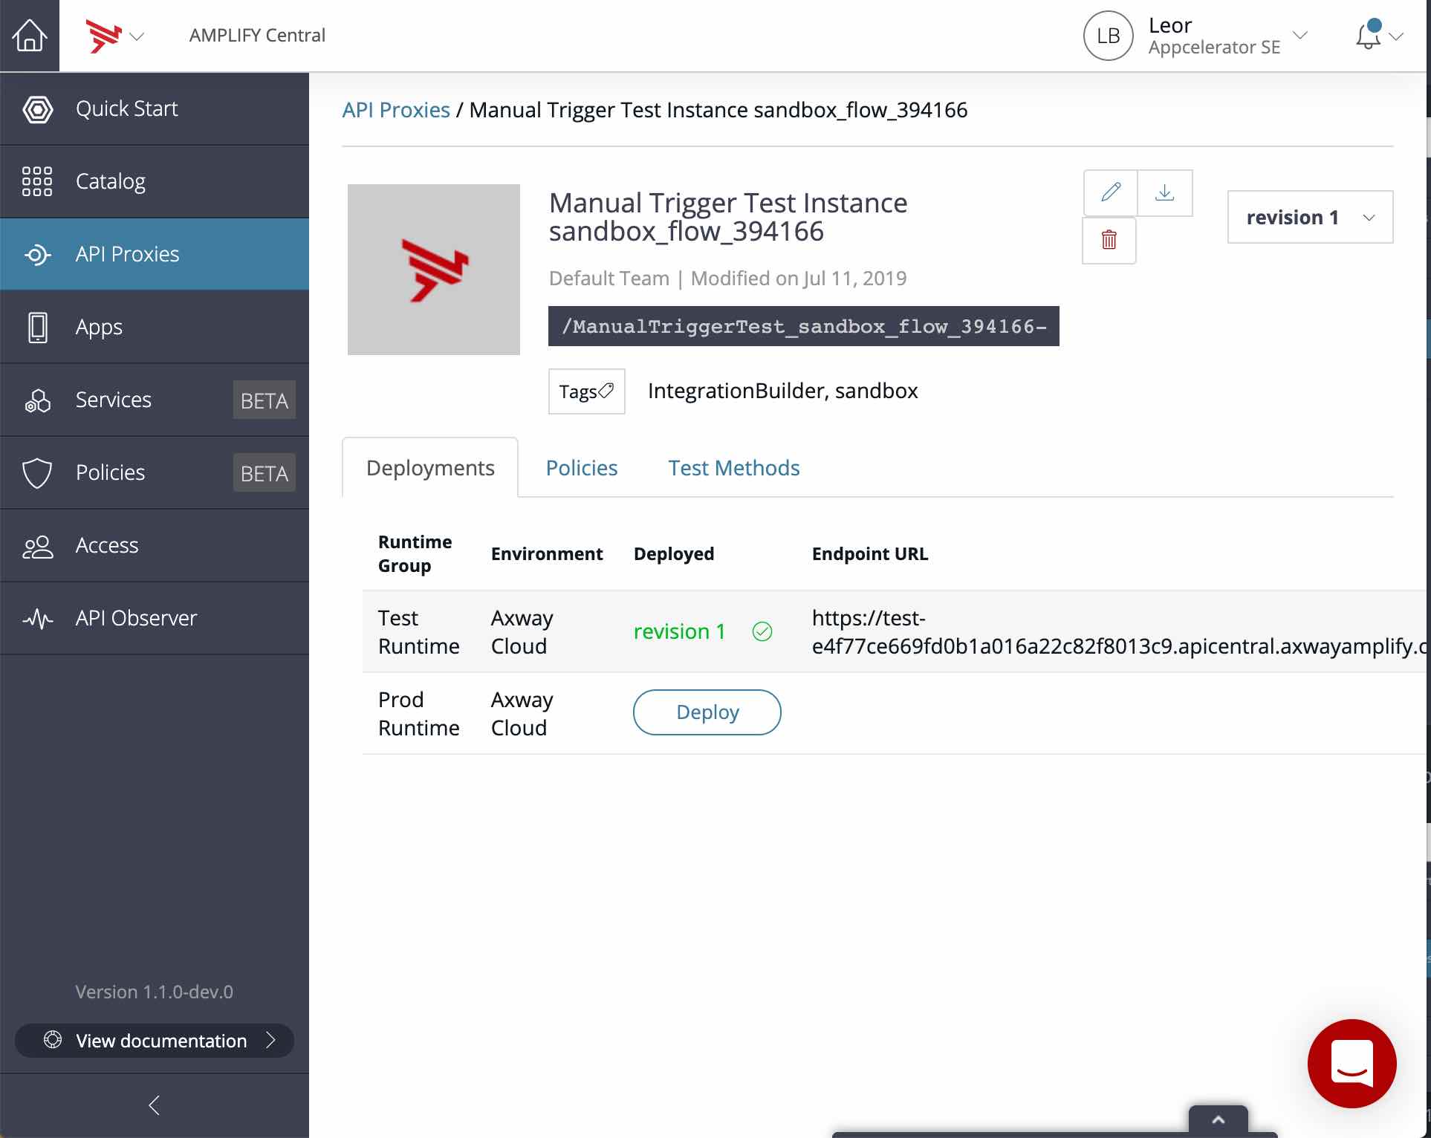This screenshot has height=1138, width=1431.
Task: Open Quick Start in the sidebar
Action: pyautogui.click(x=155, y=108)
